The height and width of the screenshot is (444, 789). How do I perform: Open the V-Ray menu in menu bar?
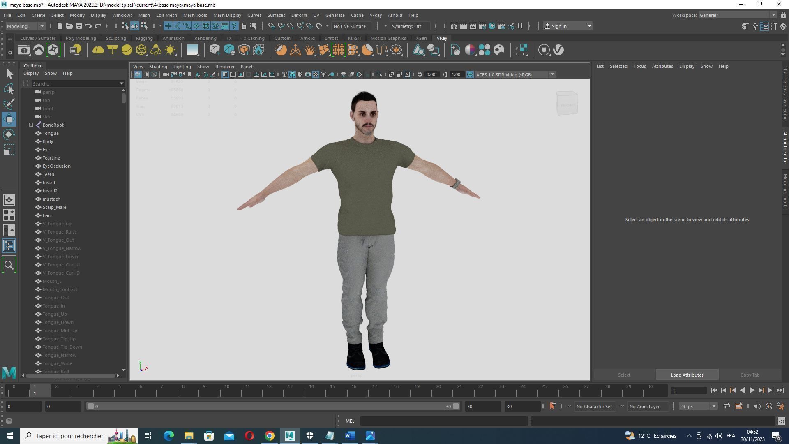click(376, 15)
